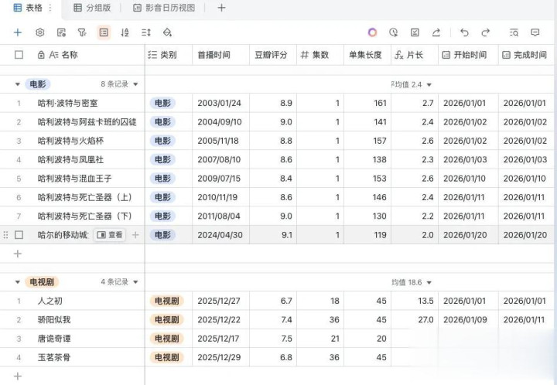Screen dimensions: 557x385
Task: Check the row checkbox for 哈尔的移动城堡
Action: coord(19,235)
